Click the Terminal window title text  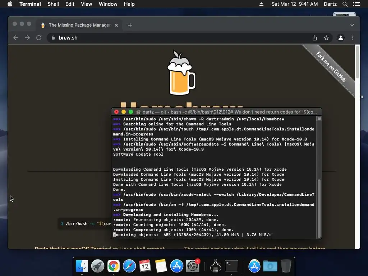[230, 112]
